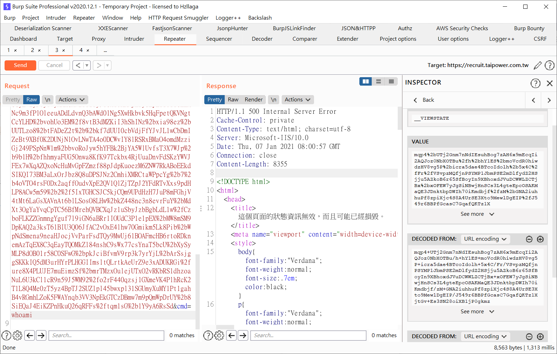Switch to Proxy tab
This screenshot has height=354, width=557.
coord(98,39)
